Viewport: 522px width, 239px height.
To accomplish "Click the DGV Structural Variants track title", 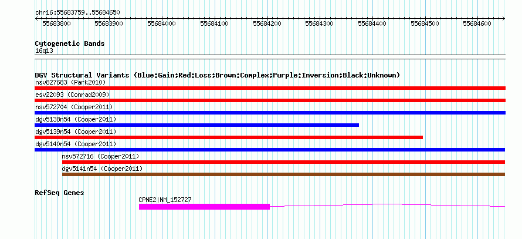I will click(x=218, y=75).
